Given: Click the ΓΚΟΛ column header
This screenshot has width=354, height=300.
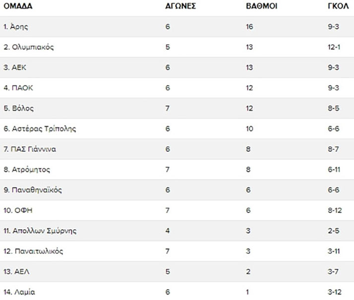Looking at the screenshot, I should point(338,6).
